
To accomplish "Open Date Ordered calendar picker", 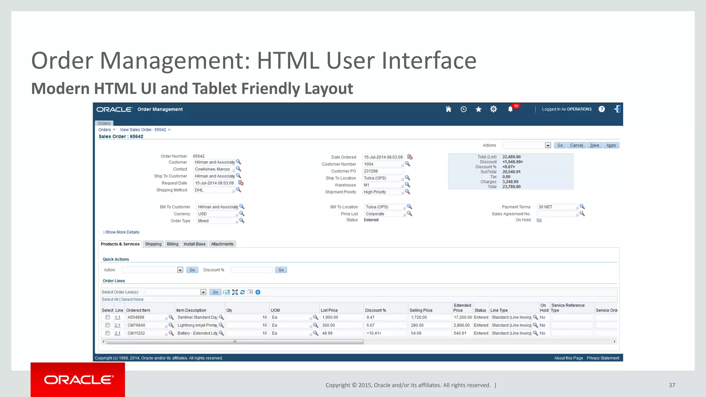I will [410, 157].
